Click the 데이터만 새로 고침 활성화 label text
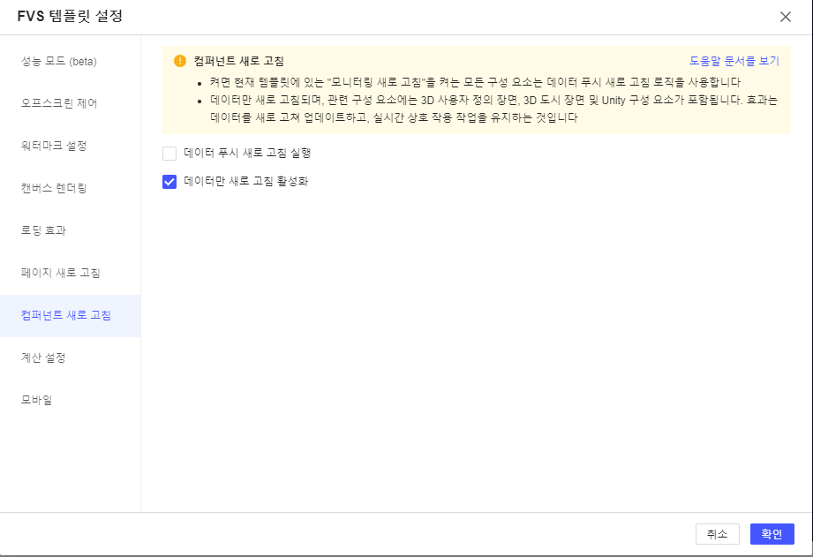Image resolution: width=813 pixels, height=557 pixels. click(x=245, y=181)
